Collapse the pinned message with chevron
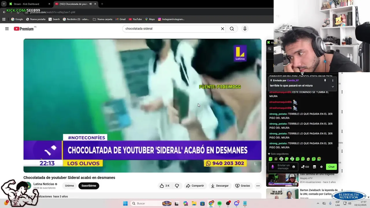The image size is (370, 208). [x=333, y=86]
